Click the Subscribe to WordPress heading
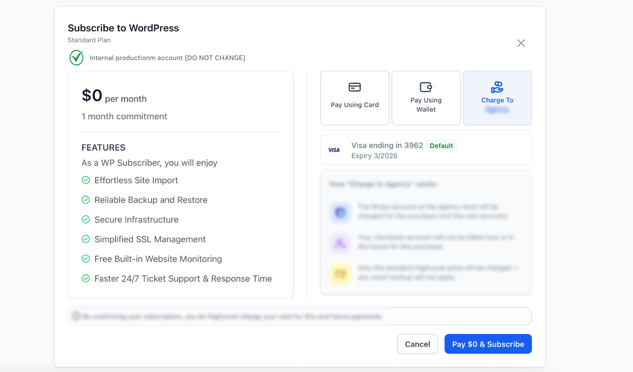Viewport: 633px width, 372px height. click(123, 28)
